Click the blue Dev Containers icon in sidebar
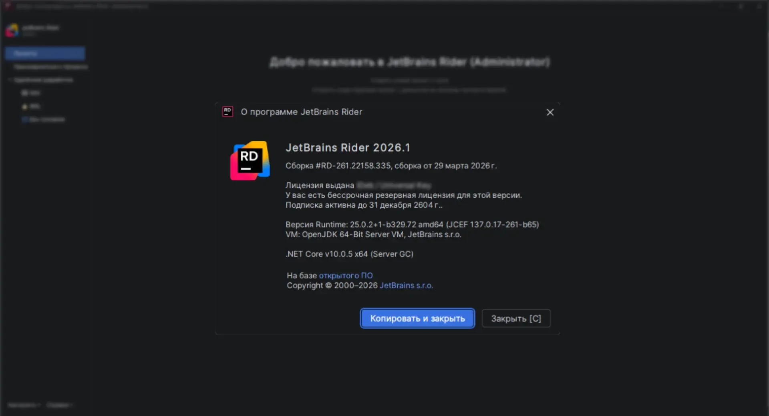Screen dimensions: 769x416 [x=25, y=120]
